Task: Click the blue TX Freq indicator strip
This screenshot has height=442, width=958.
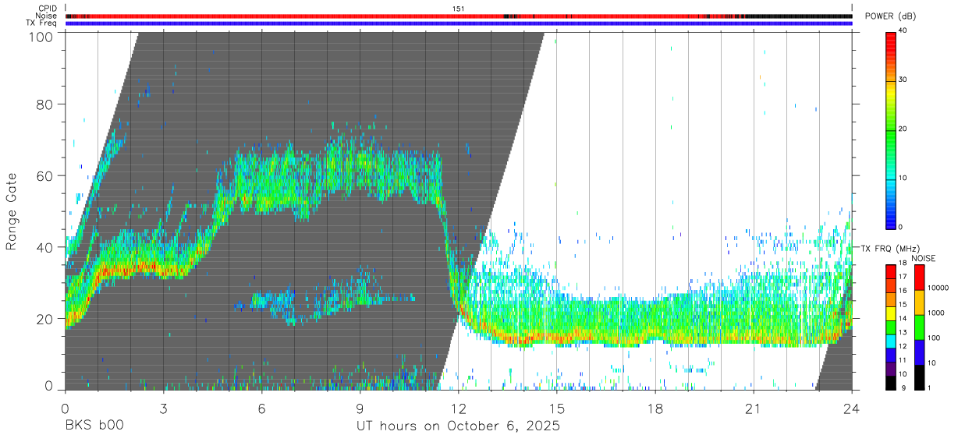Action: [x=459, y=23]
